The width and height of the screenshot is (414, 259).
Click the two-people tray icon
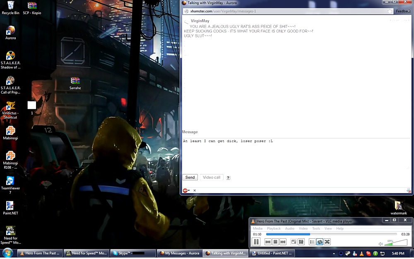(x=355, y=254)
